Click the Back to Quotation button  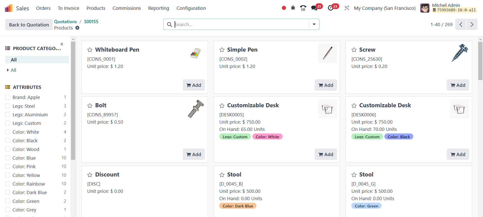pos(29,25)
